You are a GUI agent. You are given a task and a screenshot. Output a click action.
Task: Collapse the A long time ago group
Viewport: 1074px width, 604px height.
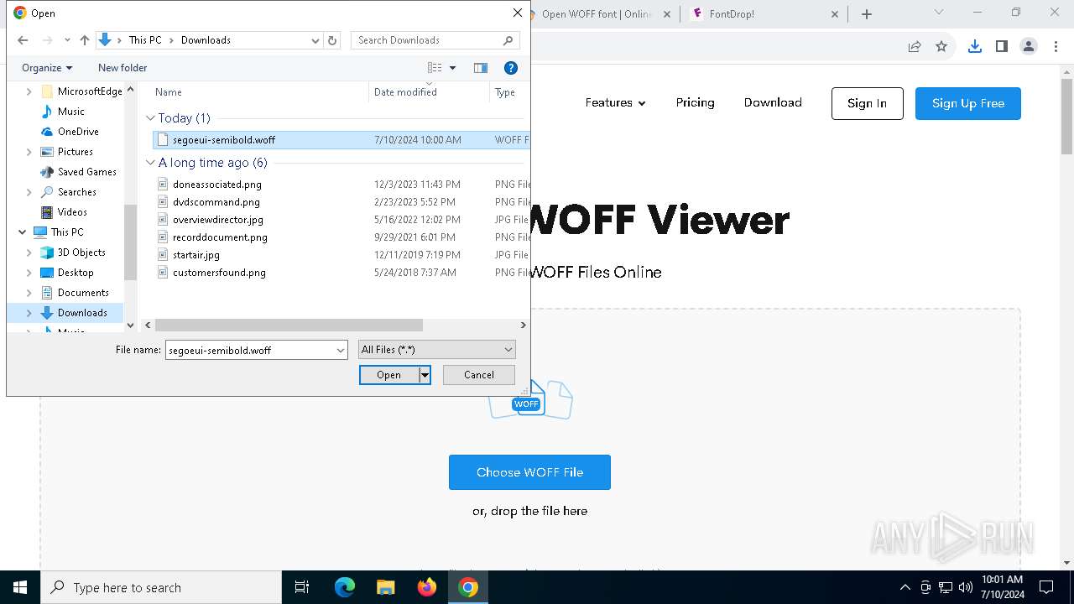(x=151, y=163)
